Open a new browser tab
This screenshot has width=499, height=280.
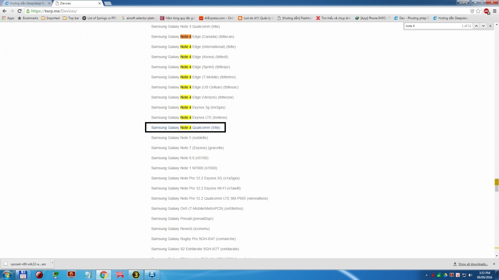(x=108, y=3)
